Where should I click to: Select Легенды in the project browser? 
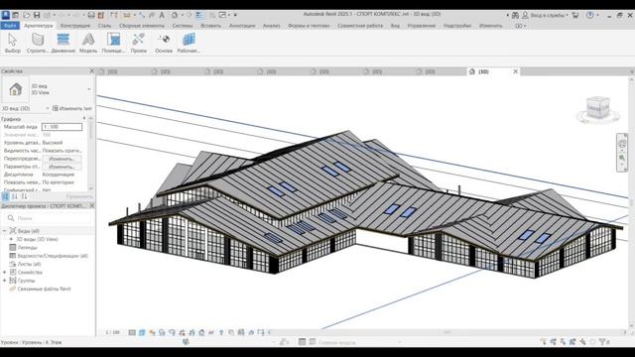point(27,247)
